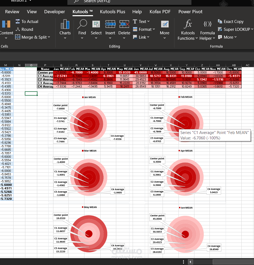Click the Select cells icon
The image size is (254, 265).
click(96, 24)
